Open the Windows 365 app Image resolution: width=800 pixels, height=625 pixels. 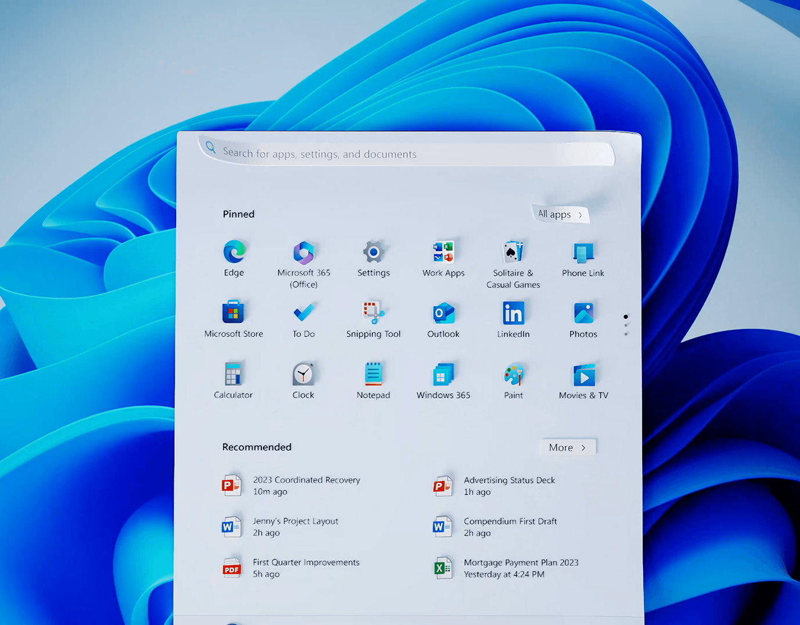[443, 374]
